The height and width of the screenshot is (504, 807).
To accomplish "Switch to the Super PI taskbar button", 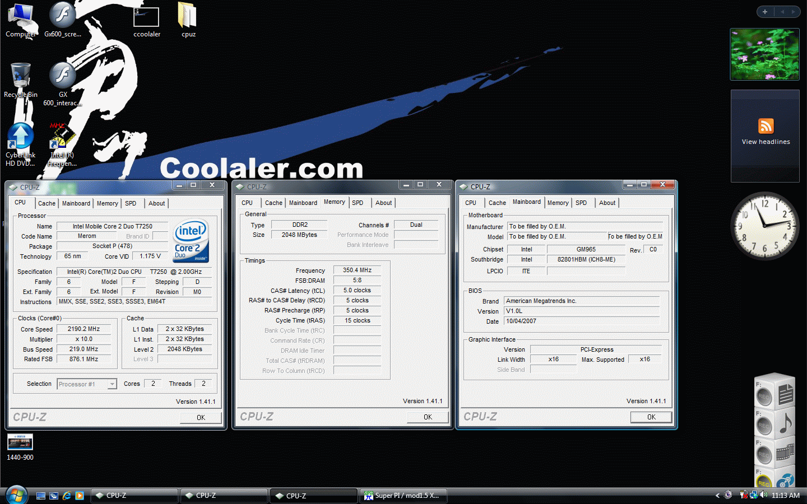I will tap(403, 496).
